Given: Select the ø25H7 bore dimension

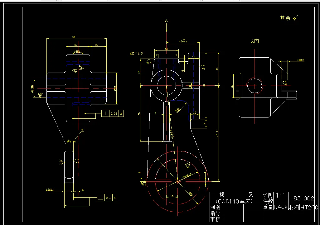Looking at the screenshot, I should coord(32,88).
